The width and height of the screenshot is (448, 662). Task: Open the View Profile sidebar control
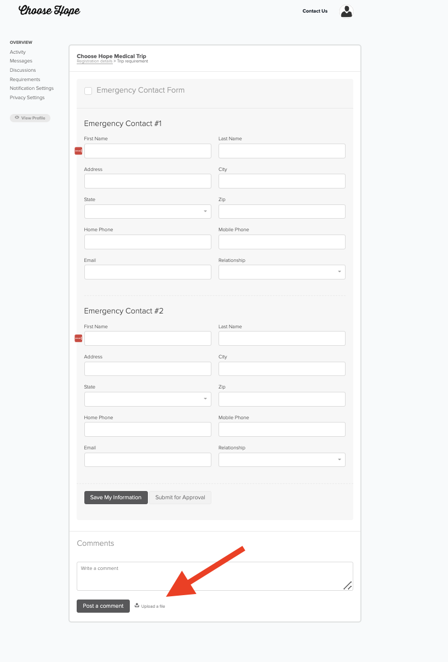pyautogui.click(x=30, y=117)
